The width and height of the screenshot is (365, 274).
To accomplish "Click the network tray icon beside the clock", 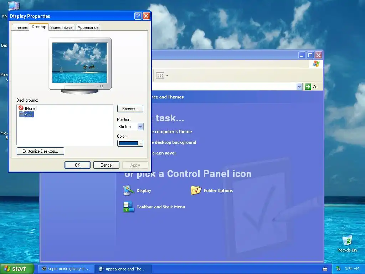I will coord(338,269).
